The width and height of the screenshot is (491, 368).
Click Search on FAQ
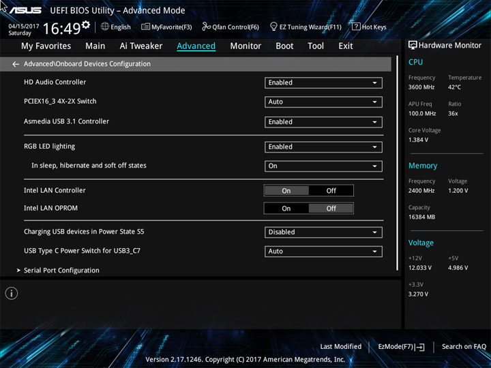click(464, 347)
